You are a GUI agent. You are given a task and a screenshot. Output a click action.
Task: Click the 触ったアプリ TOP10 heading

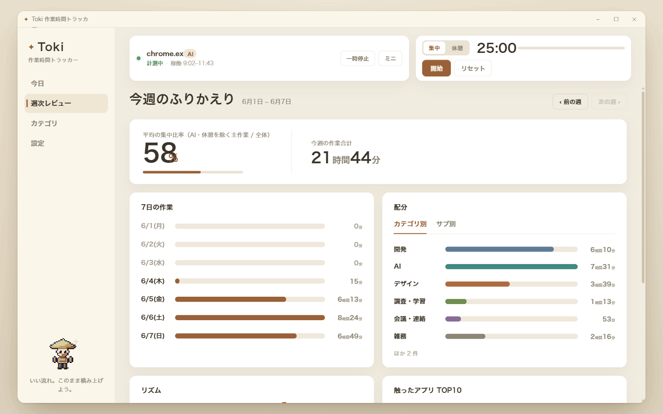point(428,390)
